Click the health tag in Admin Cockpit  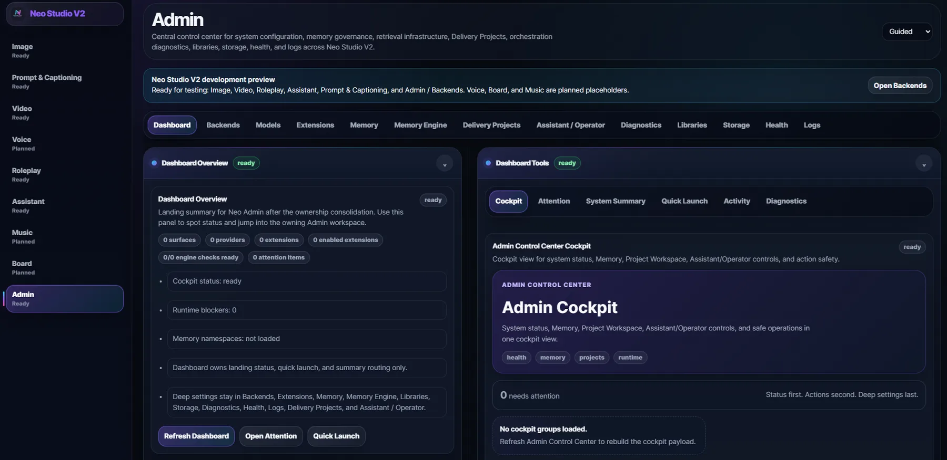tap(516, 358)
